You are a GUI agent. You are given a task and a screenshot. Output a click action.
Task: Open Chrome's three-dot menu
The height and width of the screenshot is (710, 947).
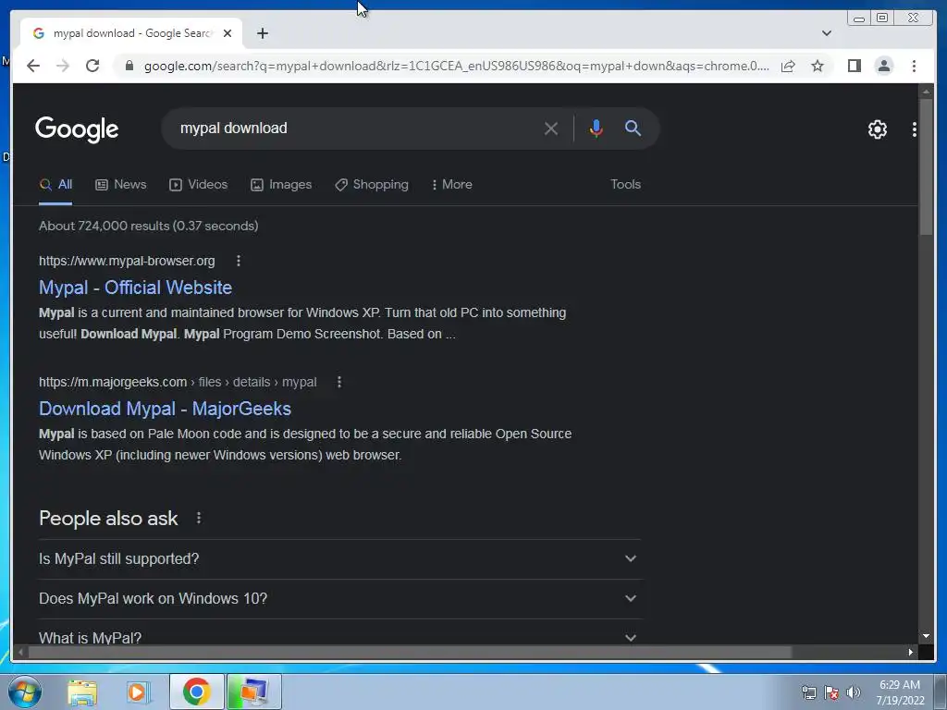pos(914,66)
